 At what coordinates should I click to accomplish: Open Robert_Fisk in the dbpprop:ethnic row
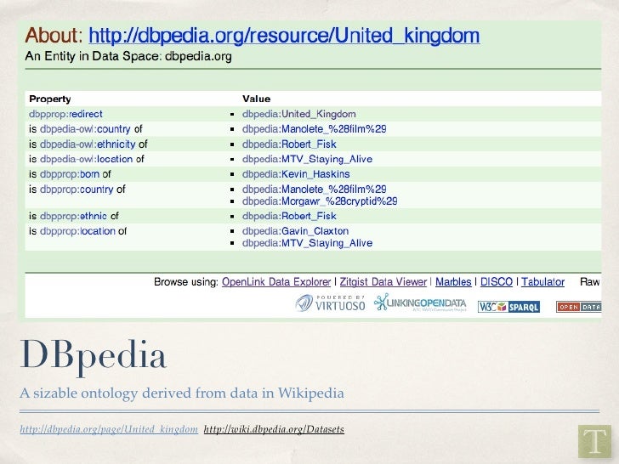point(289,216)
